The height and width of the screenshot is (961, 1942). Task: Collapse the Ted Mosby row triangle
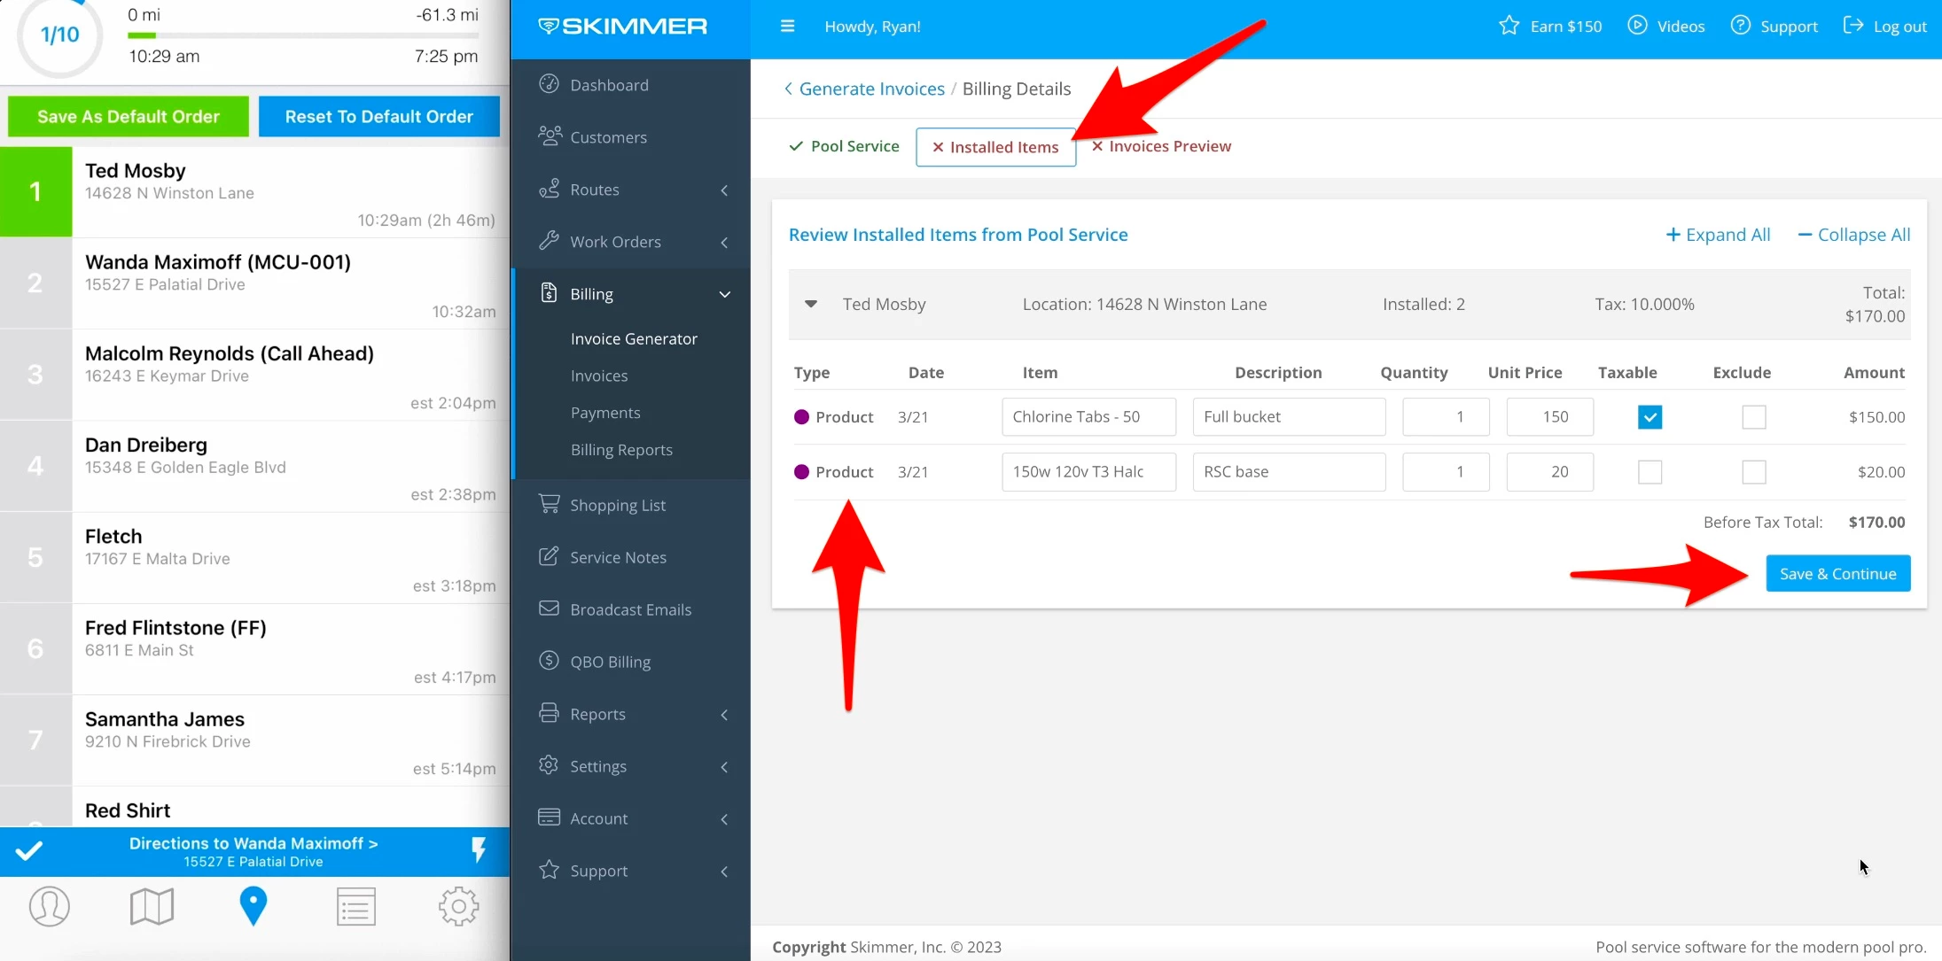click(x=811, y=304)
